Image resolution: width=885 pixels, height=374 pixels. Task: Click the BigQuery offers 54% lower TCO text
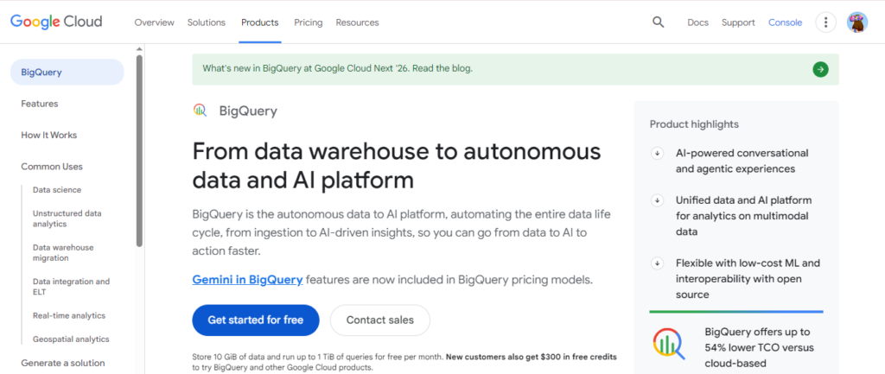[x=759, y=347]
